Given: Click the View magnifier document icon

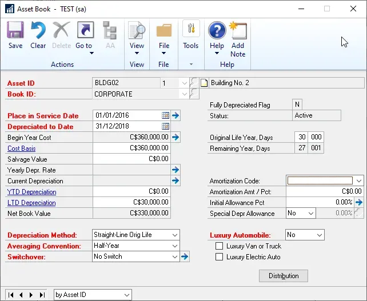Looking at the screenshot, I should 137,30.
